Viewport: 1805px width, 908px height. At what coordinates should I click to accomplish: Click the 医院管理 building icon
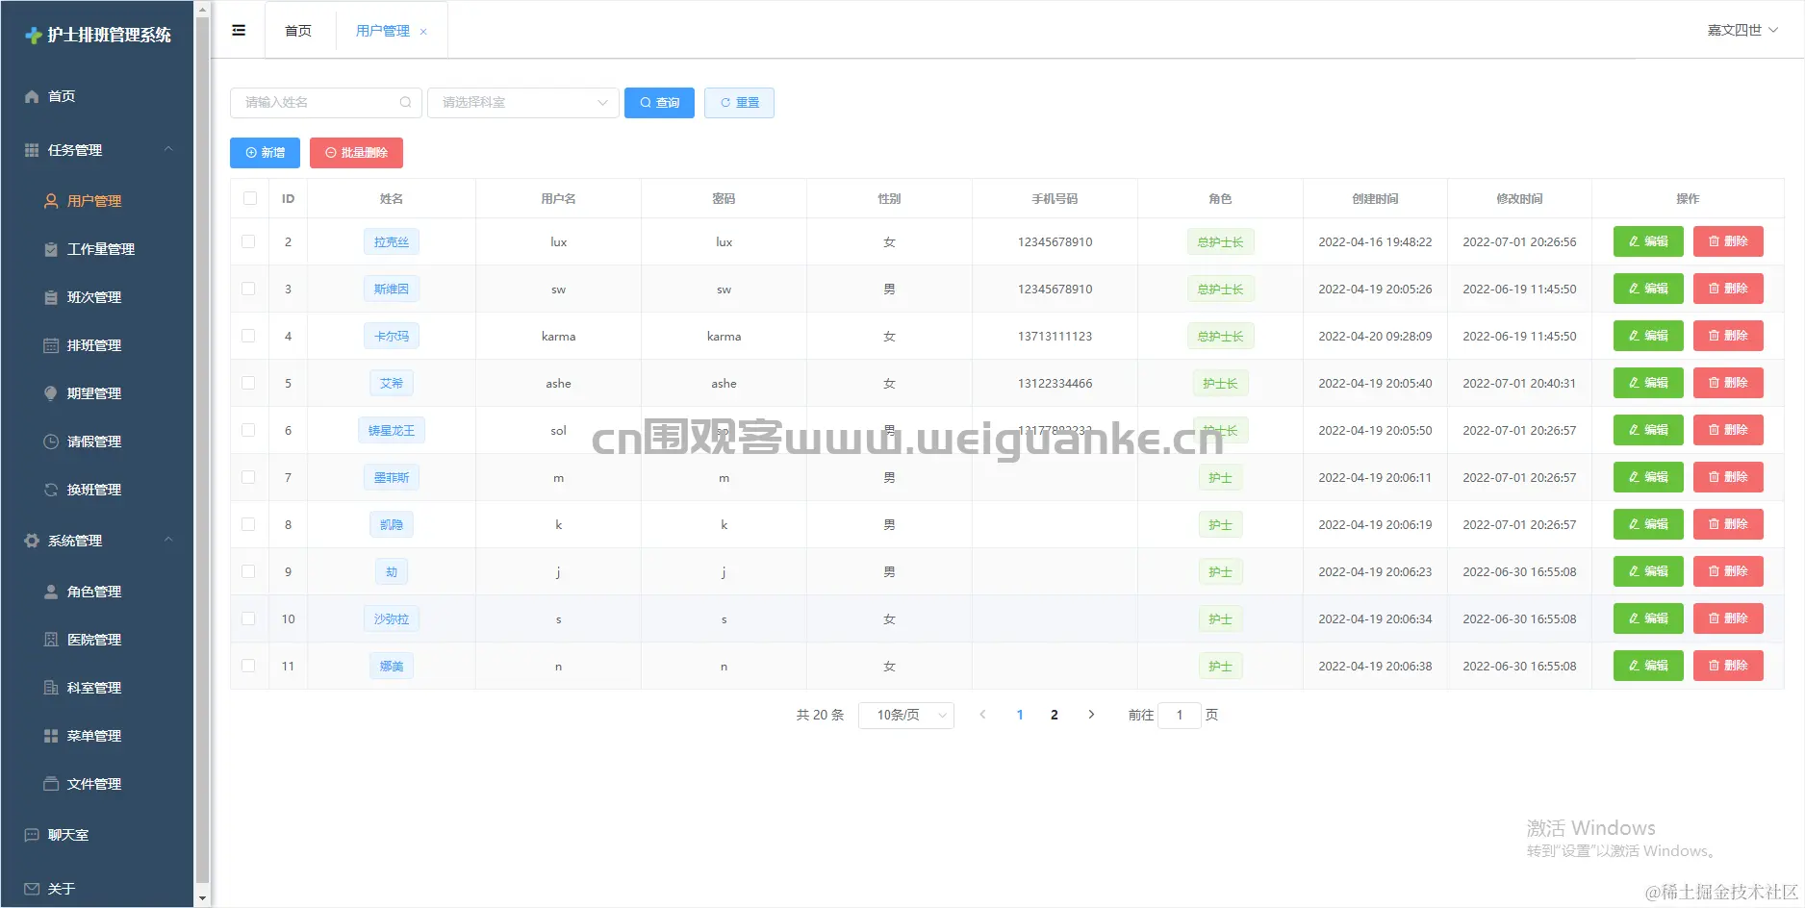[x=51, y=640]
